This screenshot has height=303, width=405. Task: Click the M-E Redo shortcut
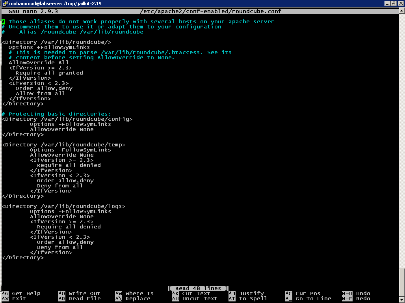point(356,299)
